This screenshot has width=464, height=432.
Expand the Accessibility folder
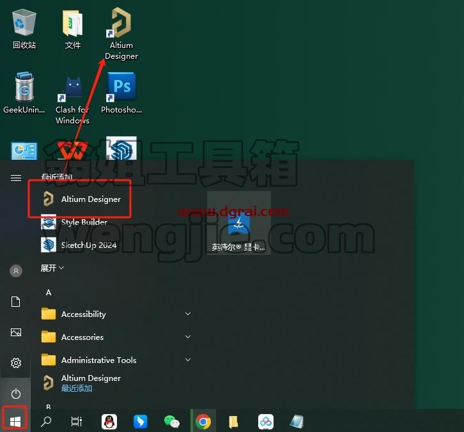point(116,314)
